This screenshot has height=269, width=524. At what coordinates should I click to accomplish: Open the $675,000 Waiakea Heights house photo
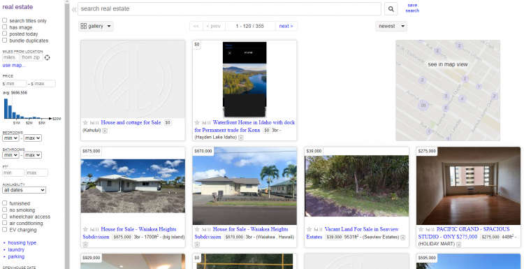click(133, 186)
